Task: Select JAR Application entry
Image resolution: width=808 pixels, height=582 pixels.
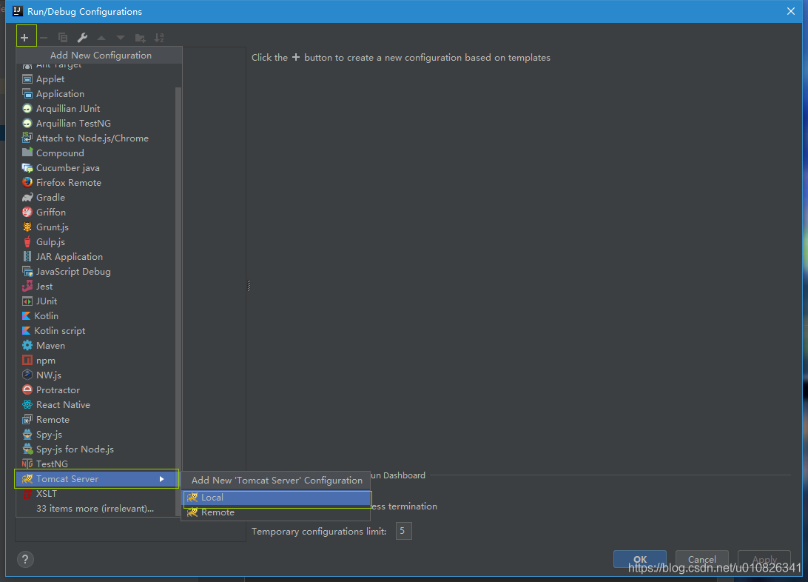Action: [96, 257]
